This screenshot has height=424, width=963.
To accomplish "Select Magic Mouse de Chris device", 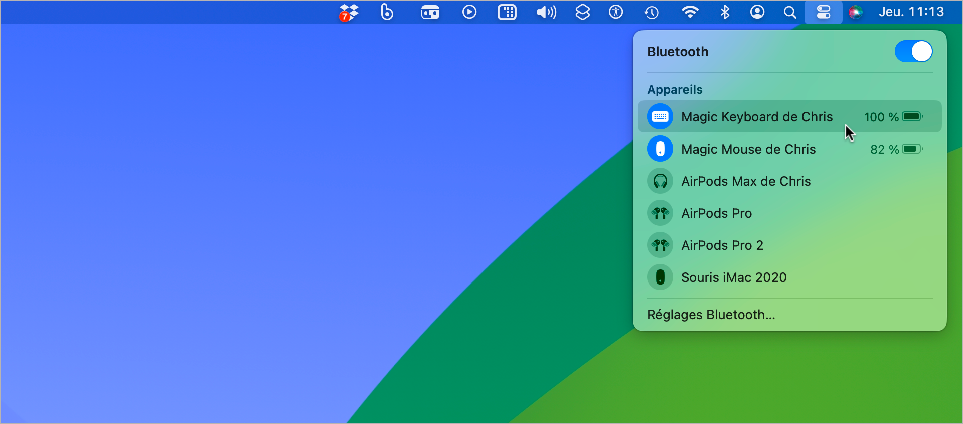I will tap(790, 149).
